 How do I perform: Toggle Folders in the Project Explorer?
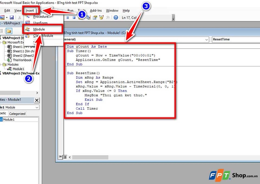click(x=9, y=31)
